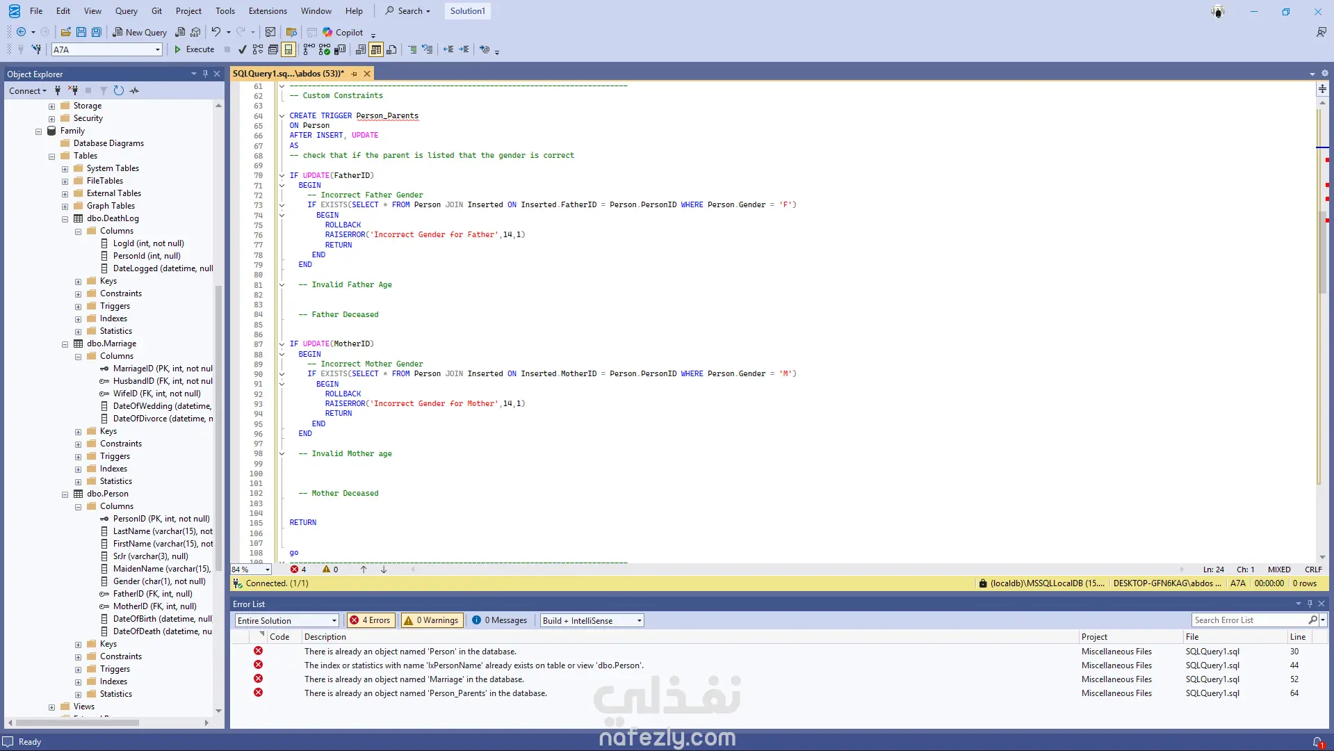The height and width of the screenshot is (751, 1334).
Task: Open the Connect dropdown in Object Explorer
Action: 28,90
